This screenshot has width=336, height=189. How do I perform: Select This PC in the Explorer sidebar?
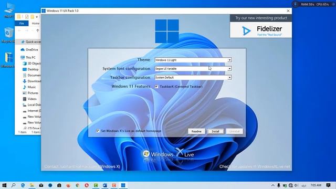[28, 57]
